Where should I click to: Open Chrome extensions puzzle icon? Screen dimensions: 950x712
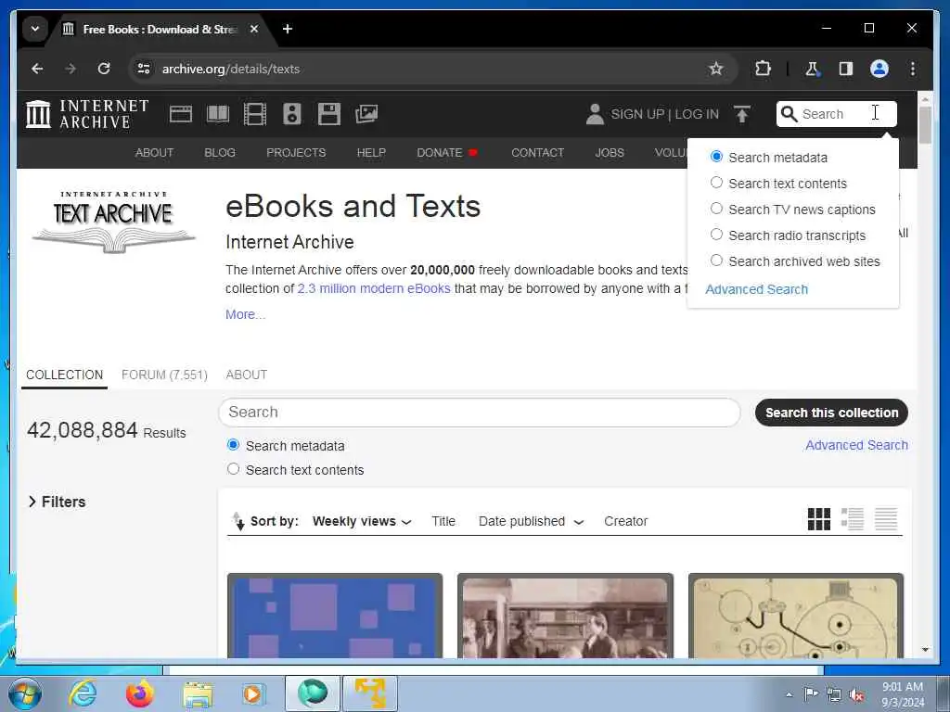click(763, 69)
